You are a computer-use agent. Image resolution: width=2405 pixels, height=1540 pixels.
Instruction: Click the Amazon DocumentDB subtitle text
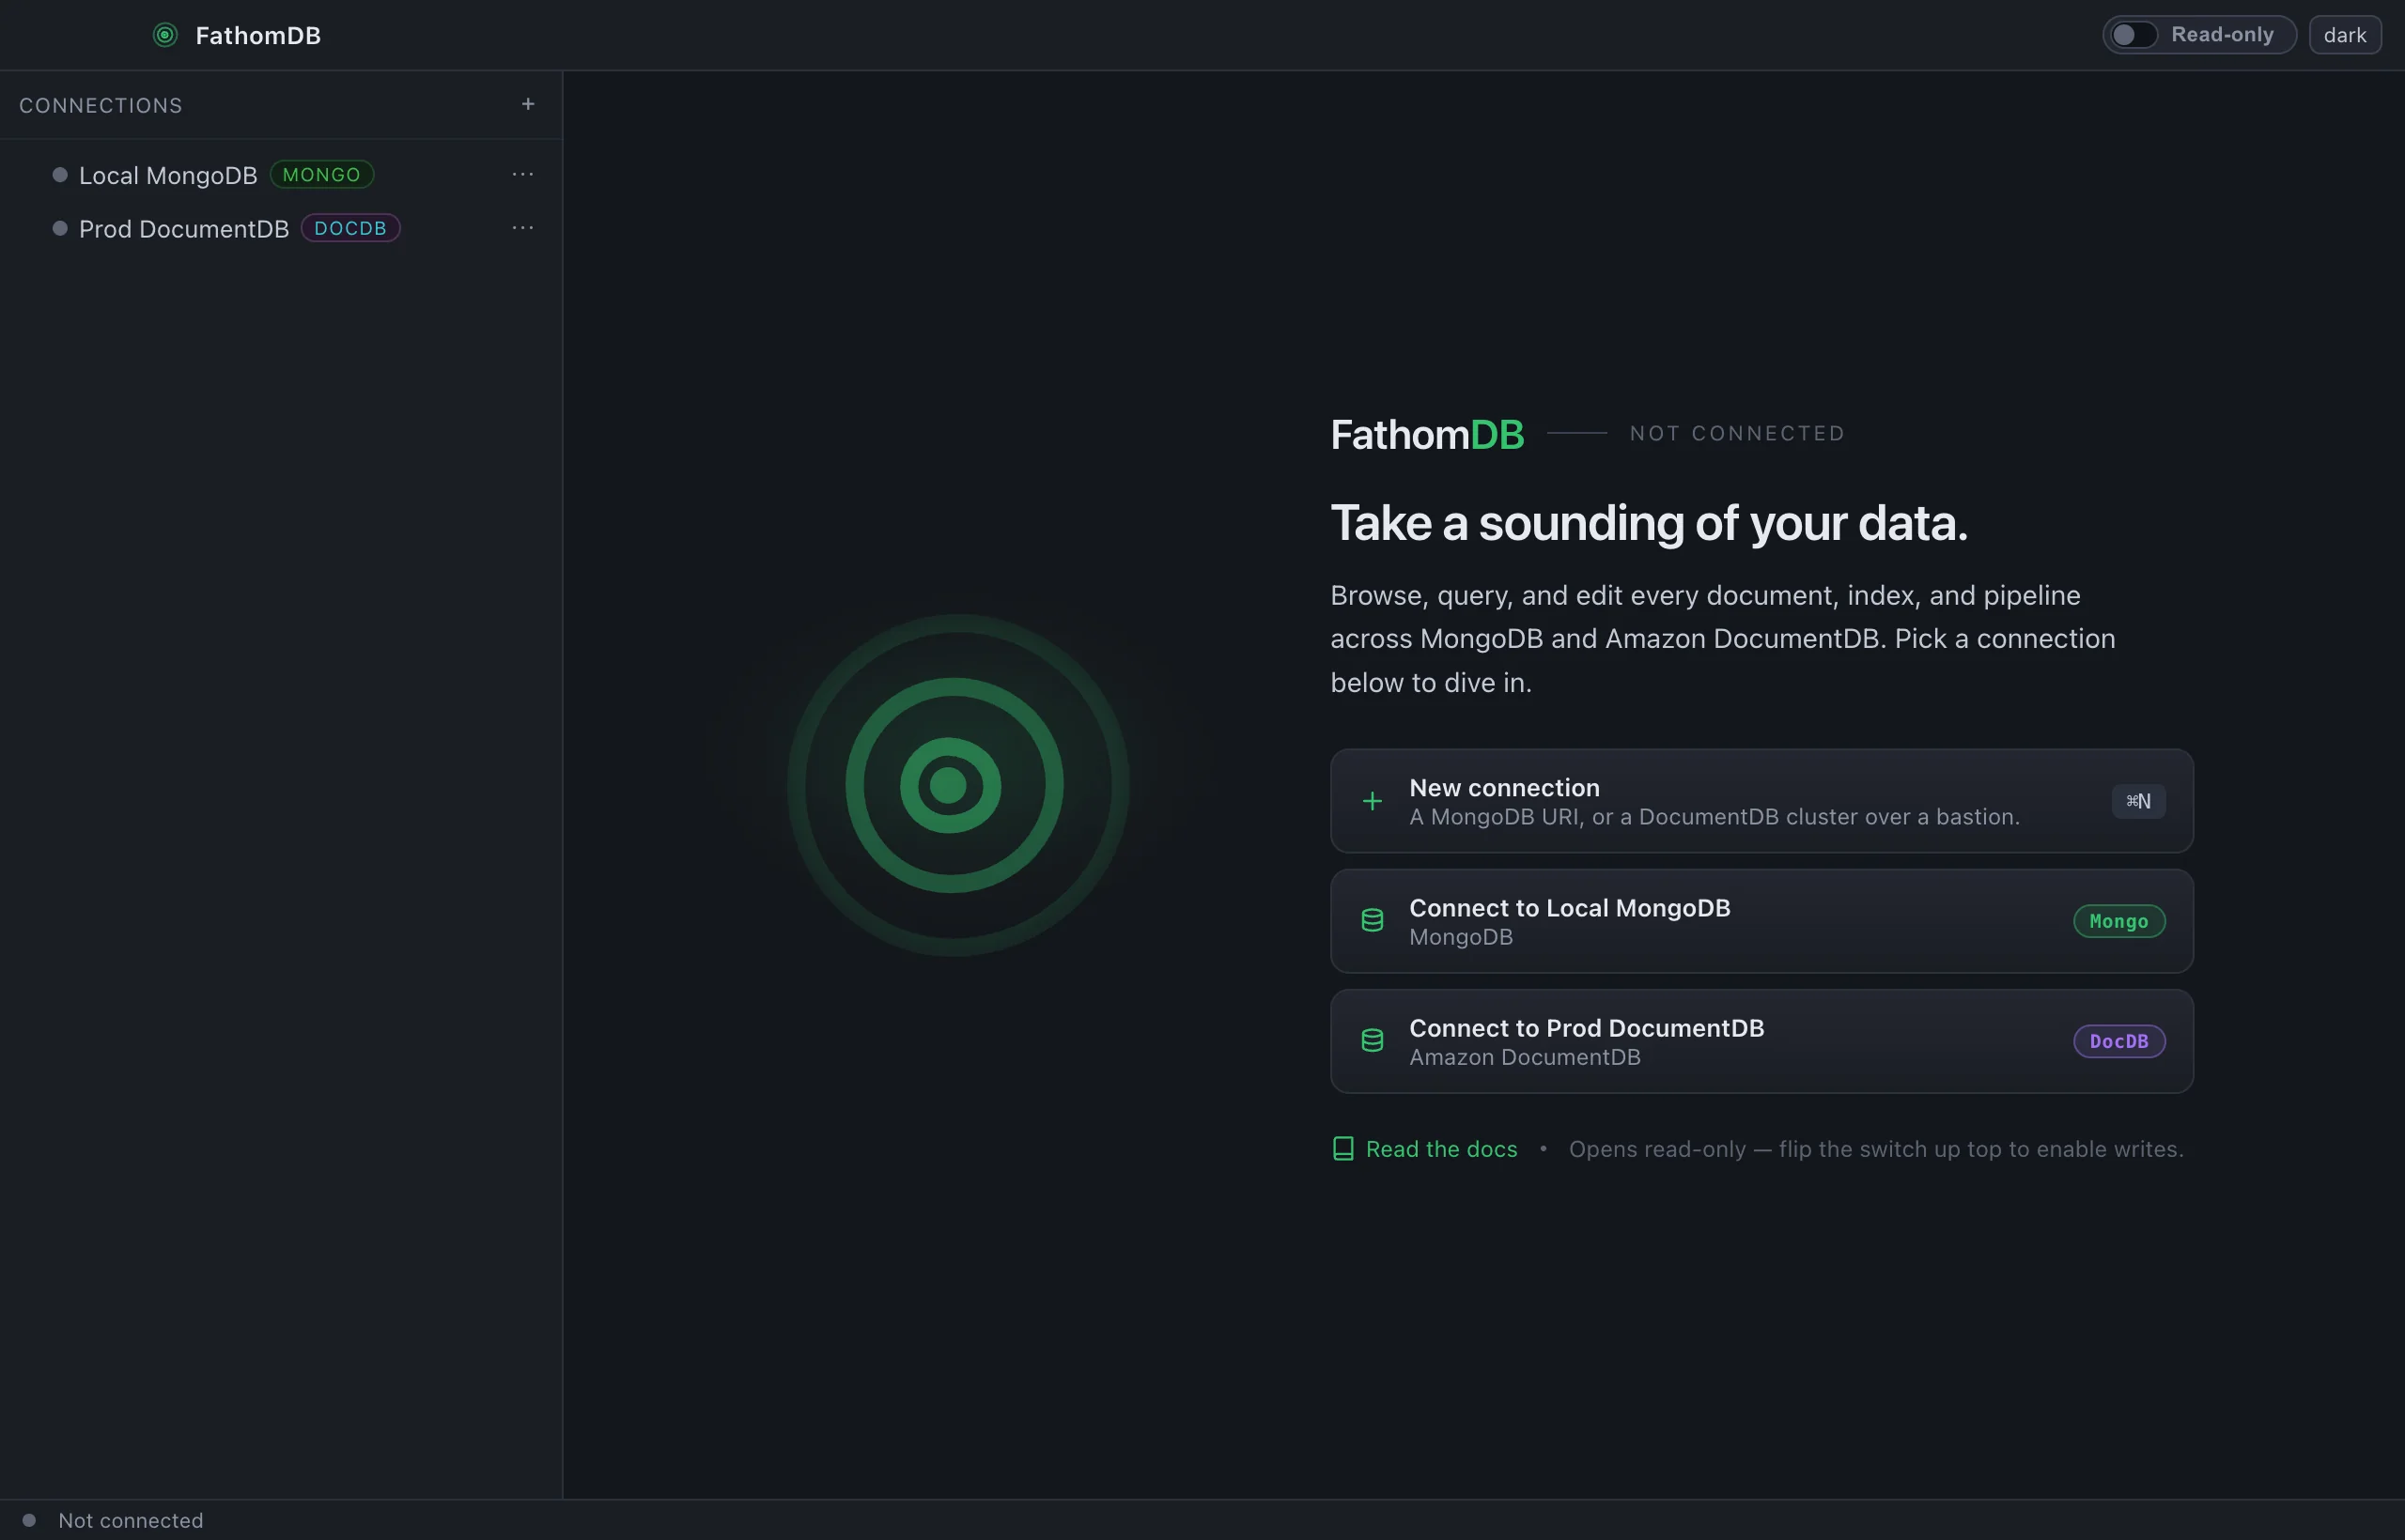(x=1525, y=1057)
